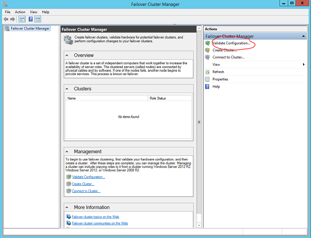The height and width of the screenshot is (238, 311).
Task: Minimize the Failover Cluster Manager window
Action: pyautogui.click(x=284, y=3)
